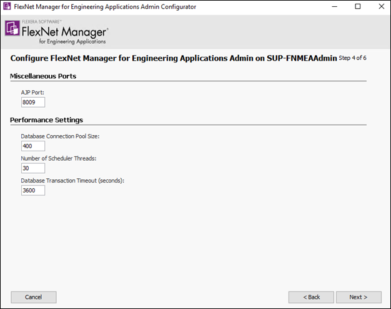Click the 'AJP Port:' label

click(x=32, y=93)
